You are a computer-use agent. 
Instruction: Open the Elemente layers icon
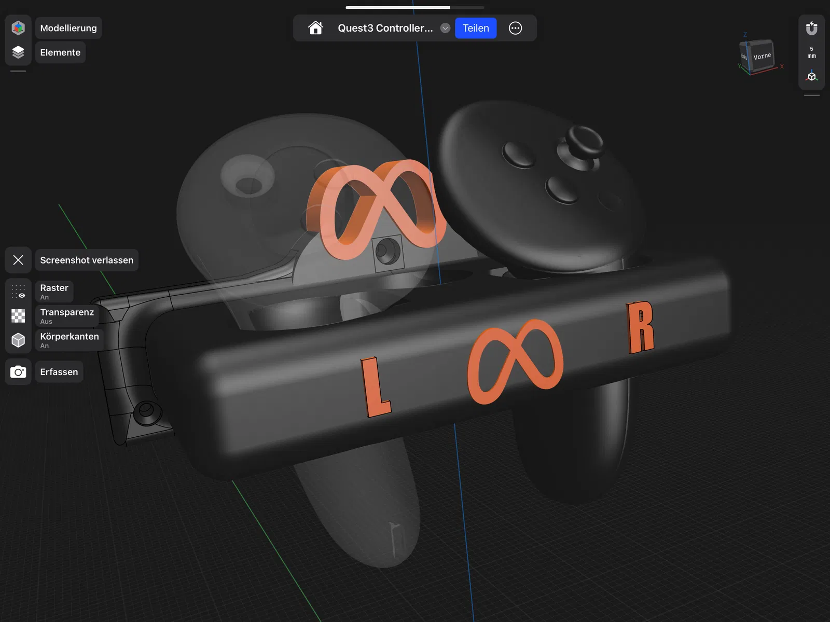click(18, 52)
